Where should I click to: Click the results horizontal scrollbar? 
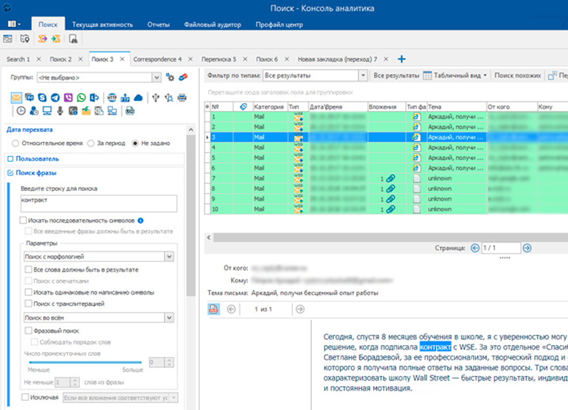click(x=390, y=238)
